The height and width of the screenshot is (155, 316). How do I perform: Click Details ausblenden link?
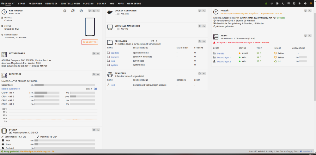pos(11,89)
